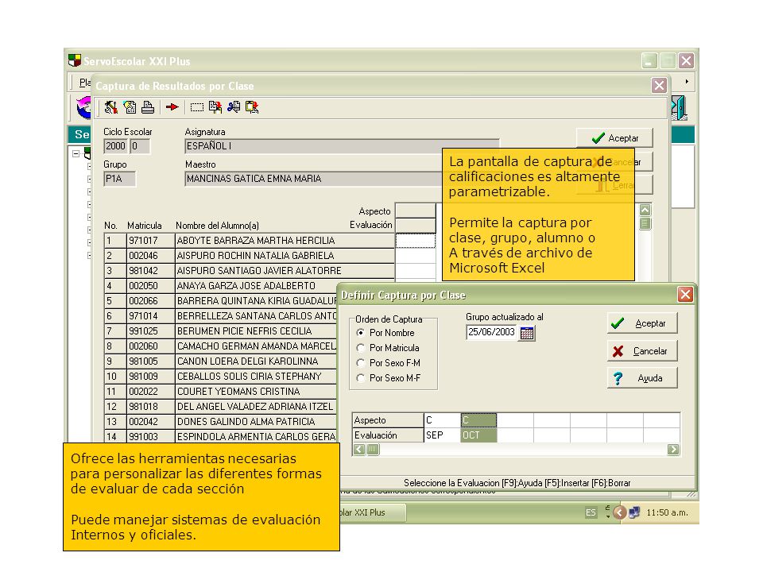Viewport: 763px width, 572px height.
Task: Select the highlighted OCT evaluation cell
Action: (478, 435)
